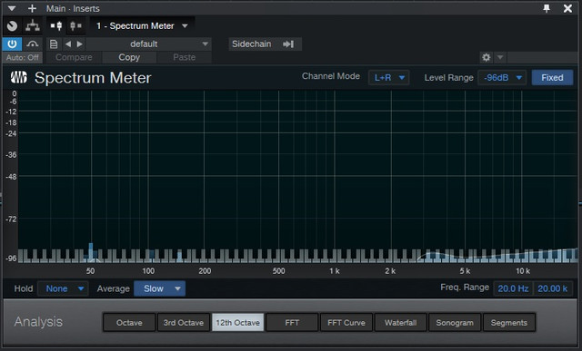Open the '1 - Spectrum Meter' plugin selector

point(142,26)
